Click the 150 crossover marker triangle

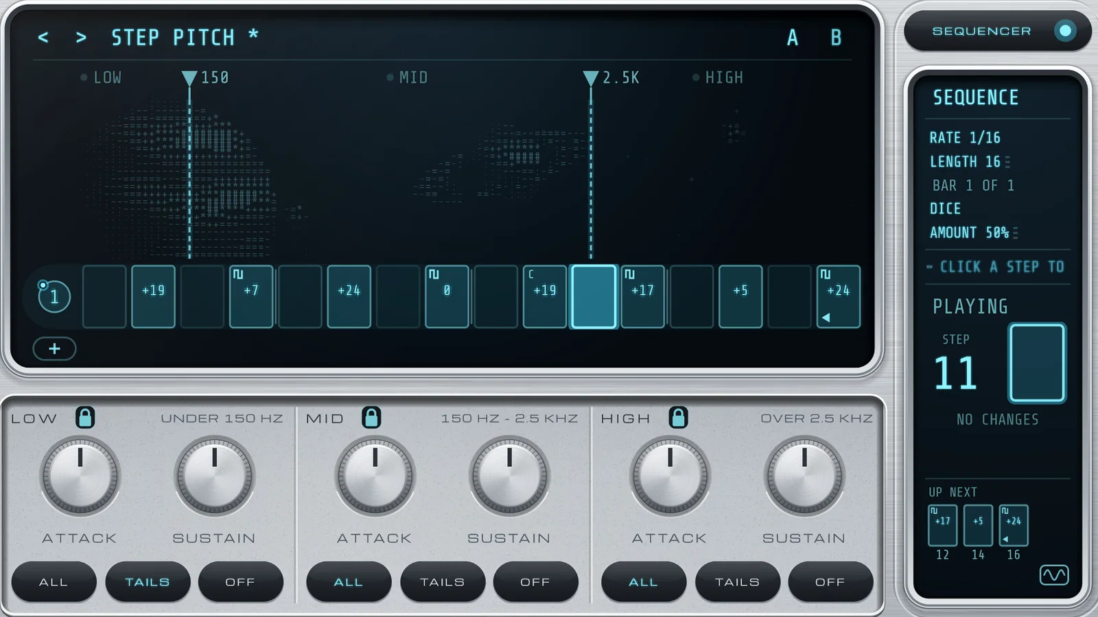click(x=189, y=78)
